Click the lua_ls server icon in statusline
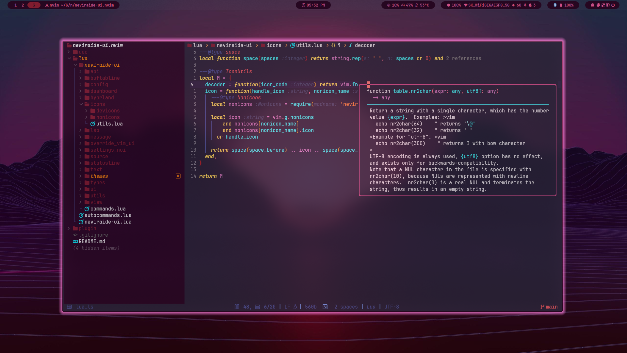 pyautogui.click(x=69, y=307)
